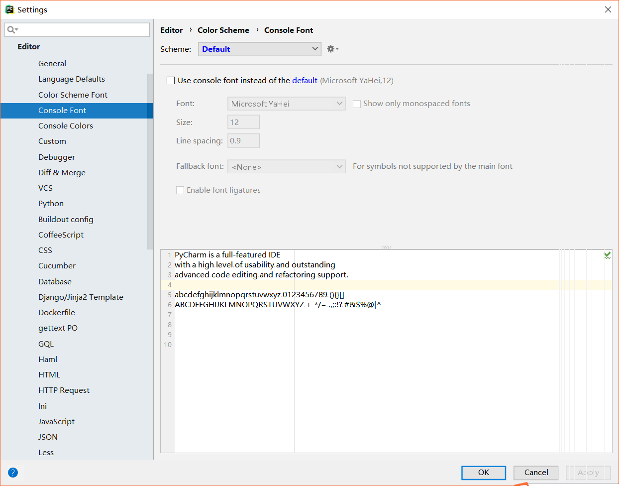Click the green inspection checkmark in preview

(x=607, y=254)
